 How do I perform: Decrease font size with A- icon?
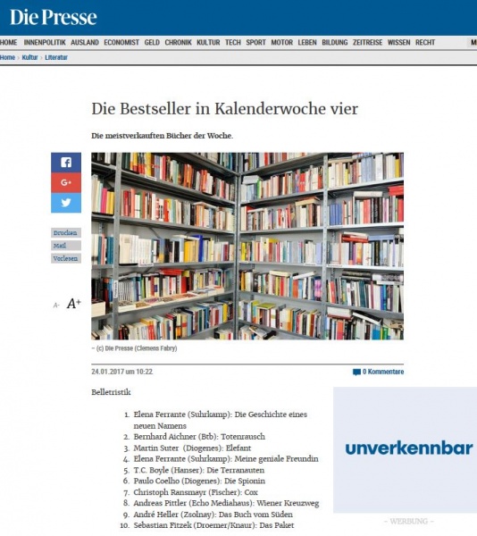(x=56, y=306)
